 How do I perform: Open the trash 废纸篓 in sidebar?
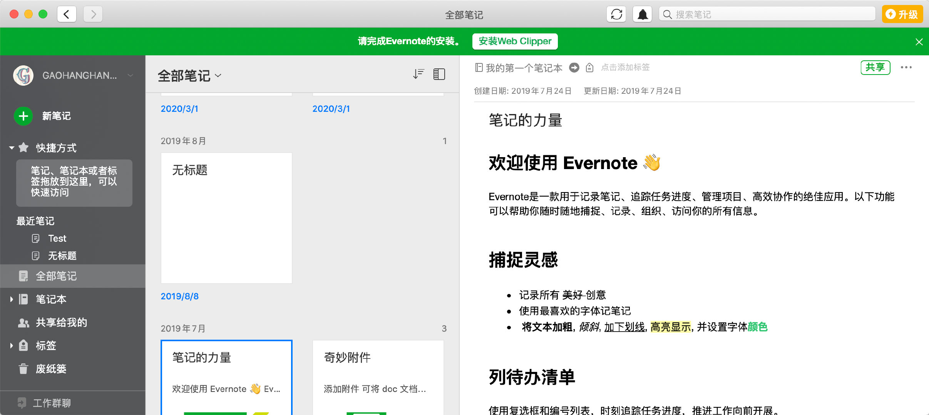point(51,369)
